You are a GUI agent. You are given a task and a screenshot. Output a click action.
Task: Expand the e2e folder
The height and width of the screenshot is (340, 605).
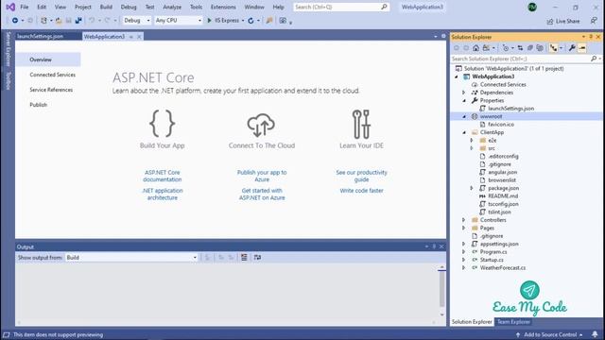tap(472, 141)
